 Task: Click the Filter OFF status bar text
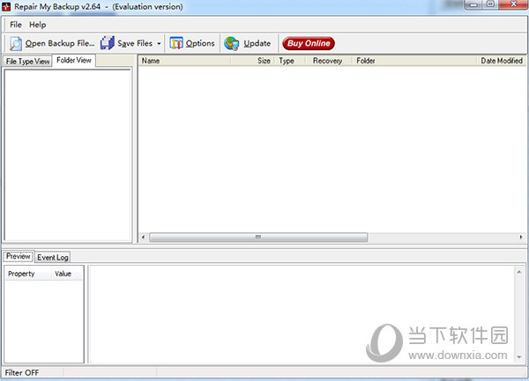[22, 372]
